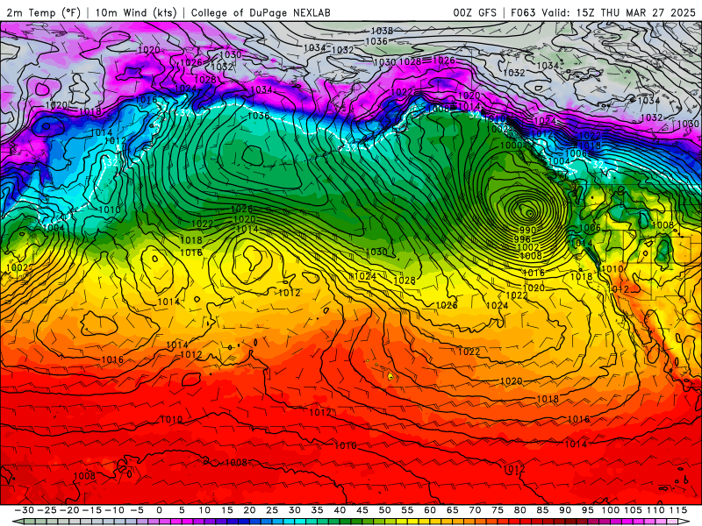Select the 85 temperature scale label
Screen dimensions: 702x526
(542, 510)
